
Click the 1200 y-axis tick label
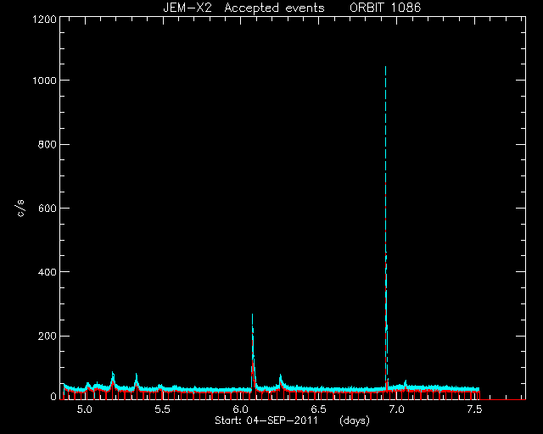coord(44,19)
